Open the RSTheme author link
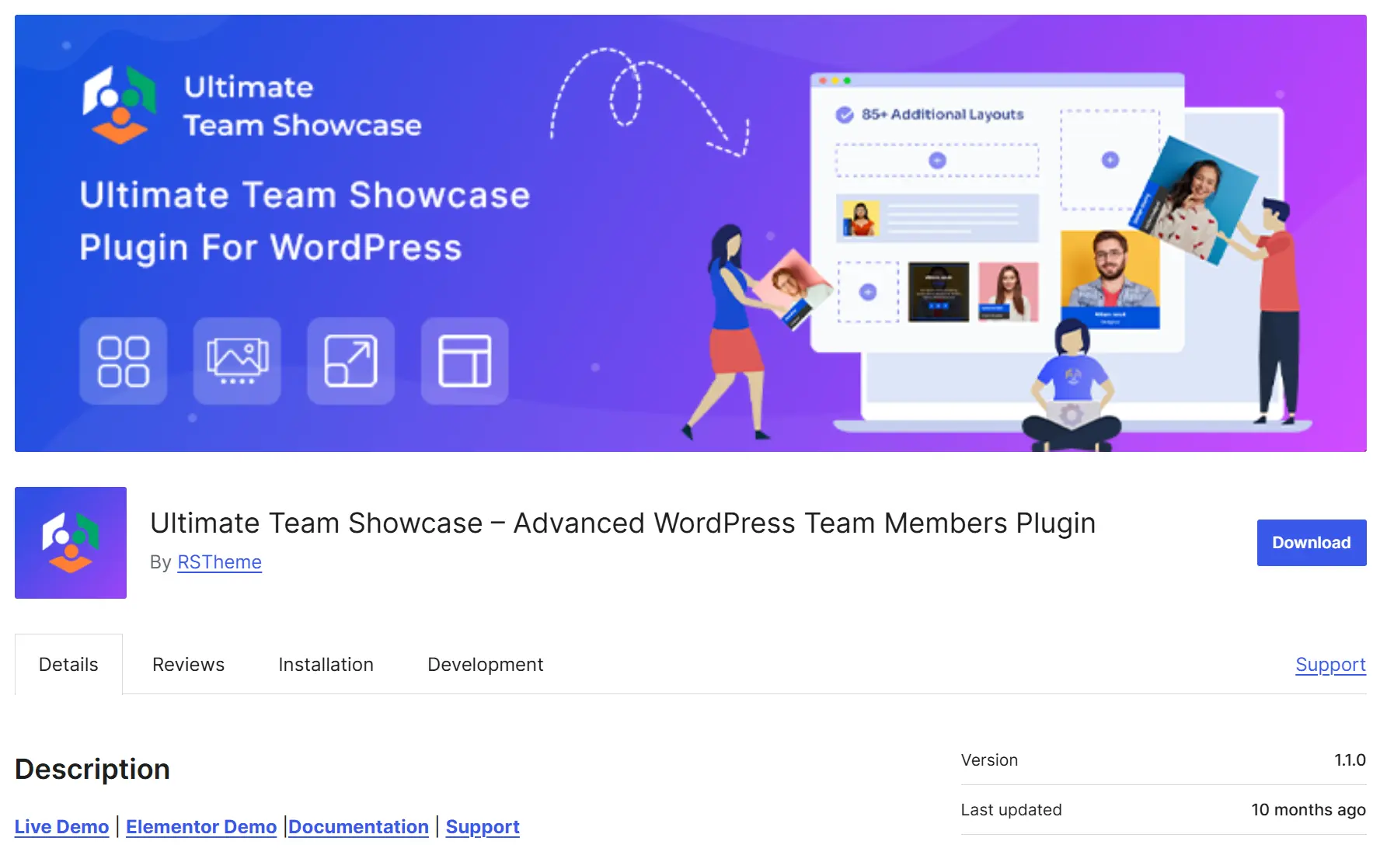Viewport: 1380px width, 848px height. [x=219, y=562]
